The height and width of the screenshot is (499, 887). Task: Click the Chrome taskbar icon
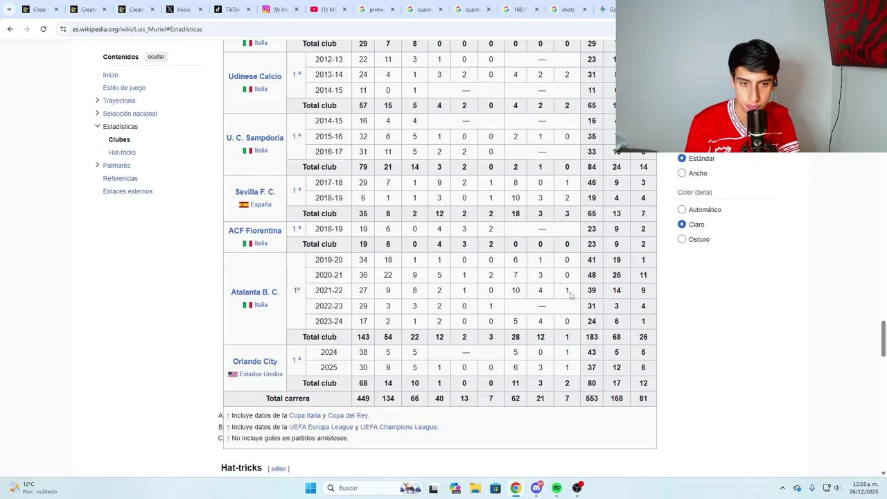516,488
